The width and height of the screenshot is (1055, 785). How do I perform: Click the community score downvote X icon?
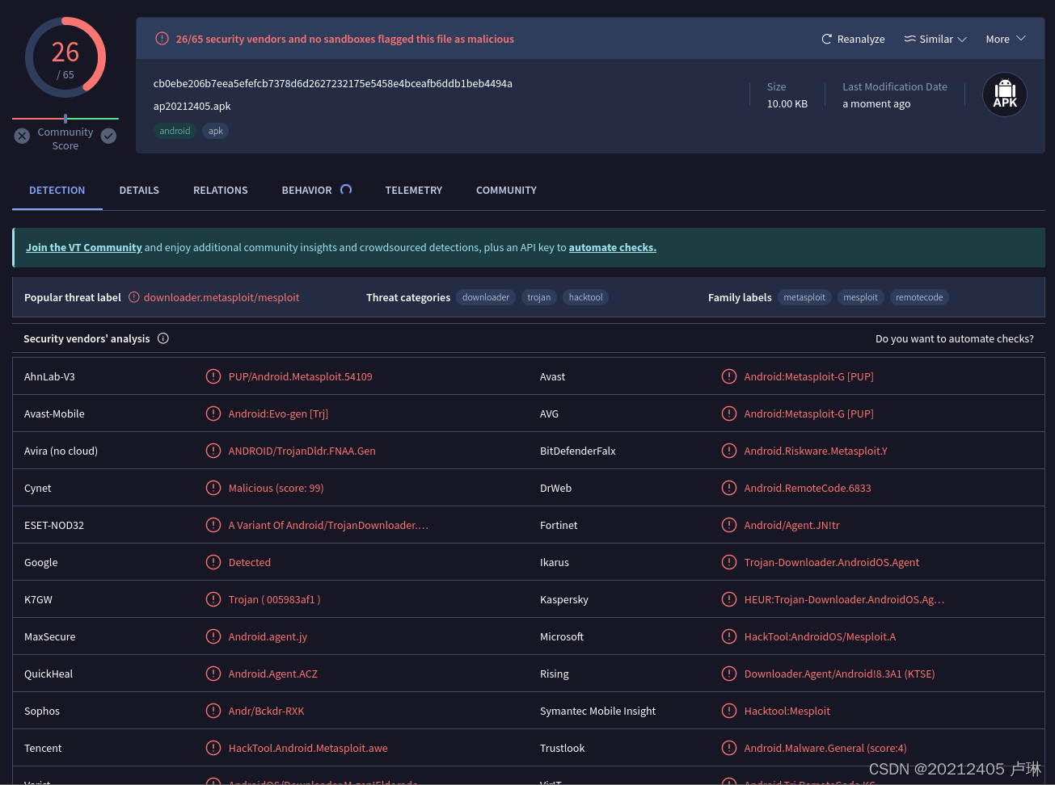click(22, 136)
